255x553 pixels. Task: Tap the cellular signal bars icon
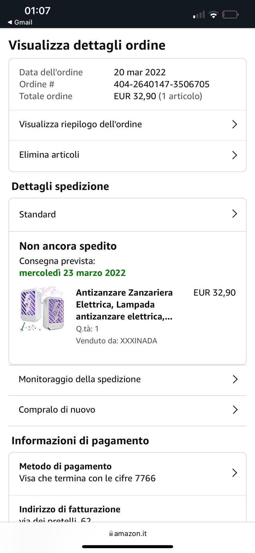pyautogui.click(x=199, y=15)
